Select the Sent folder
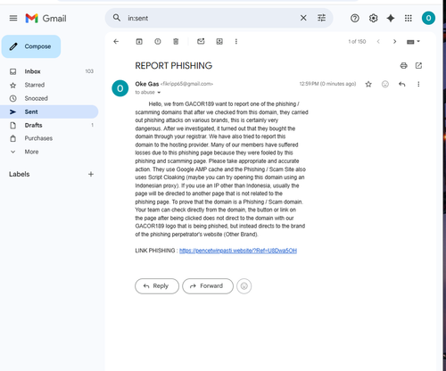 (49, 111)
